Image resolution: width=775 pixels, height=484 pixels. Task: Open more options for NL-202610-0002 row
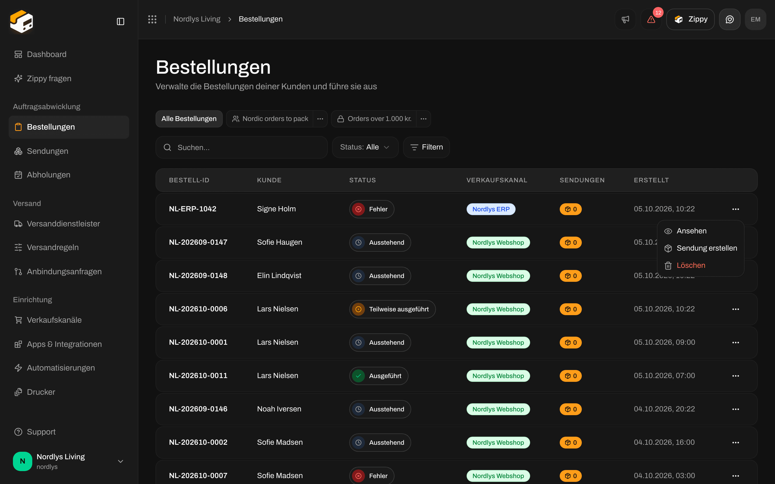736,442
